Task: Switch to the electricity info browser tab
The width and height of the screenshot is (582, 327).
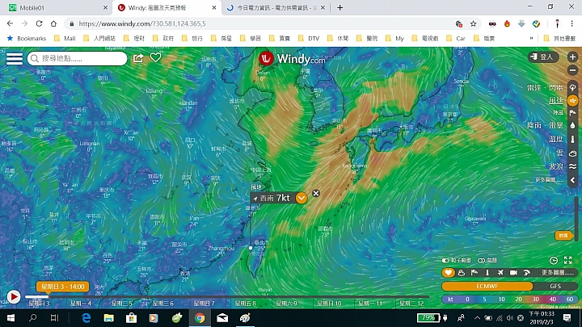Action: [x=276, y=7]
